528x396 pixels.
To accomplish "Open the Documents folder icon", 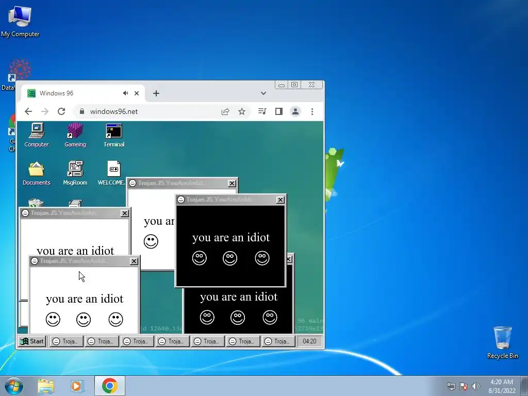I will [37, 173].
